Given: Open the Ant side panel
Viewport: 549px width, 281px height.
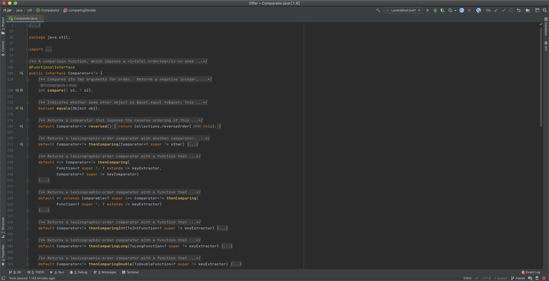Looking at the screenshot, I should [x=546, y=46].
